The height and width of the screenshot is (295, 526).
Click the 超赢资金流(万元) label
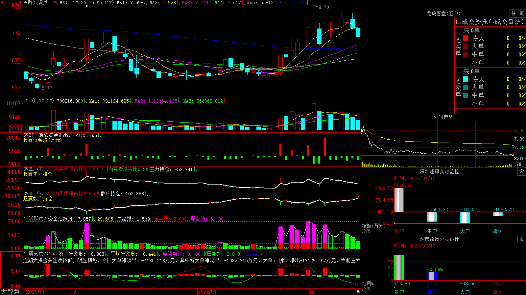pos(42,140)
